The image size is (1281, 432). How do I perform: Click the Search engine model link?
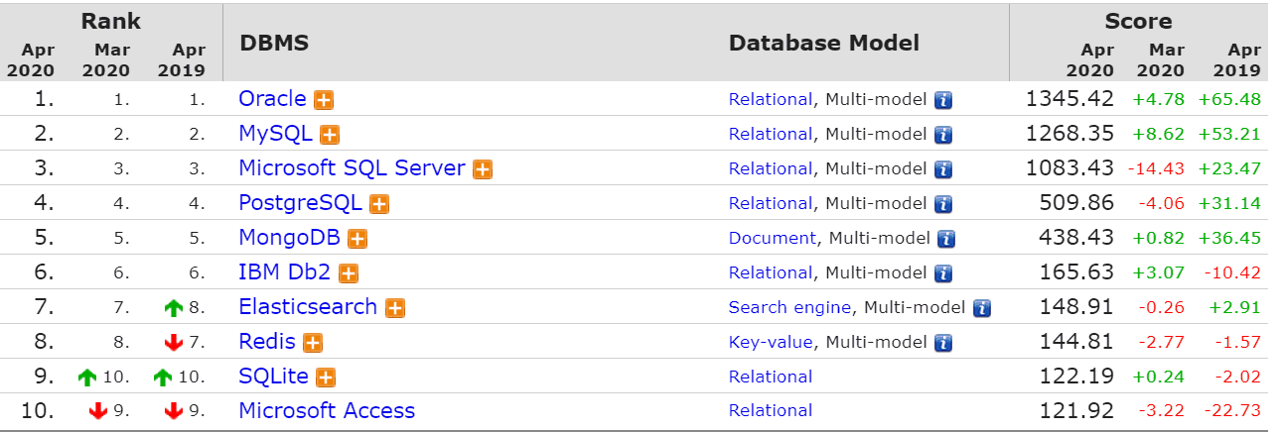pos(789,307)
